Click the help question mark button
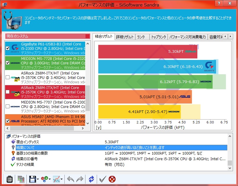 click(x=219, y=3)
